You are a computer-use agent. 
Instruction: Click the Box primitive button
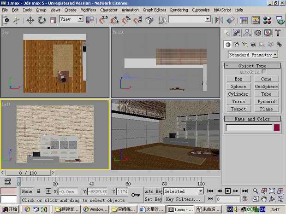(x=238, y=79)
